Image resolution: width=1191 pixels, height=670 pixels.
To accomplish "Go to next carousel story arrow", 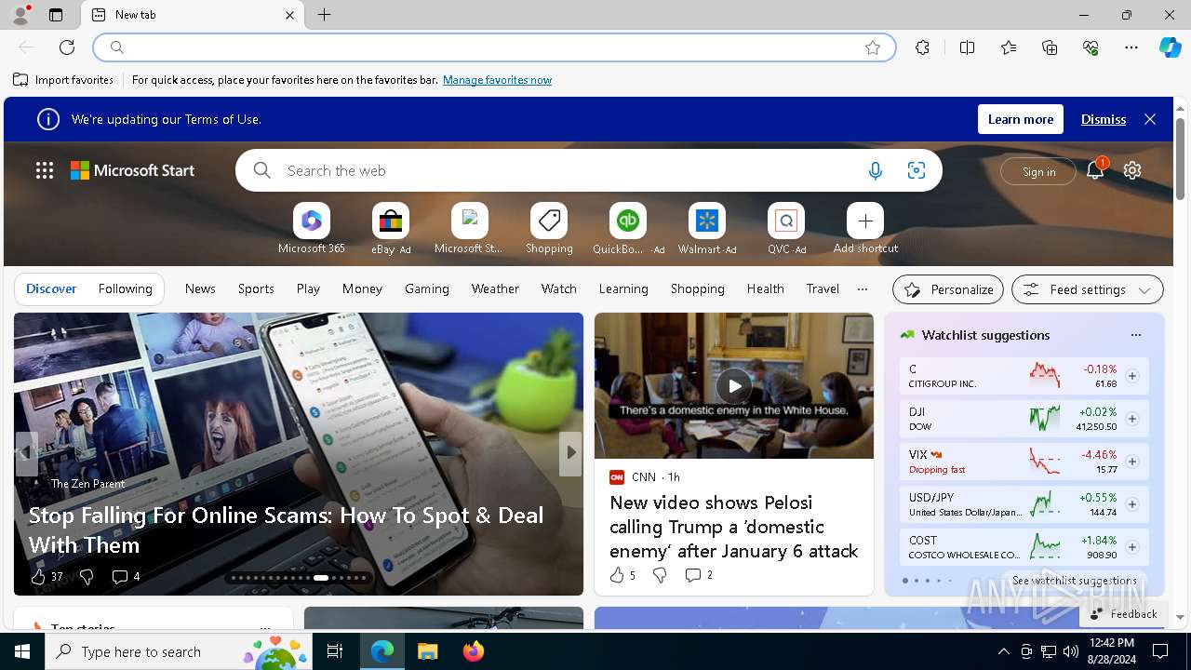I will pyautogui.click(x=570, y=453).
